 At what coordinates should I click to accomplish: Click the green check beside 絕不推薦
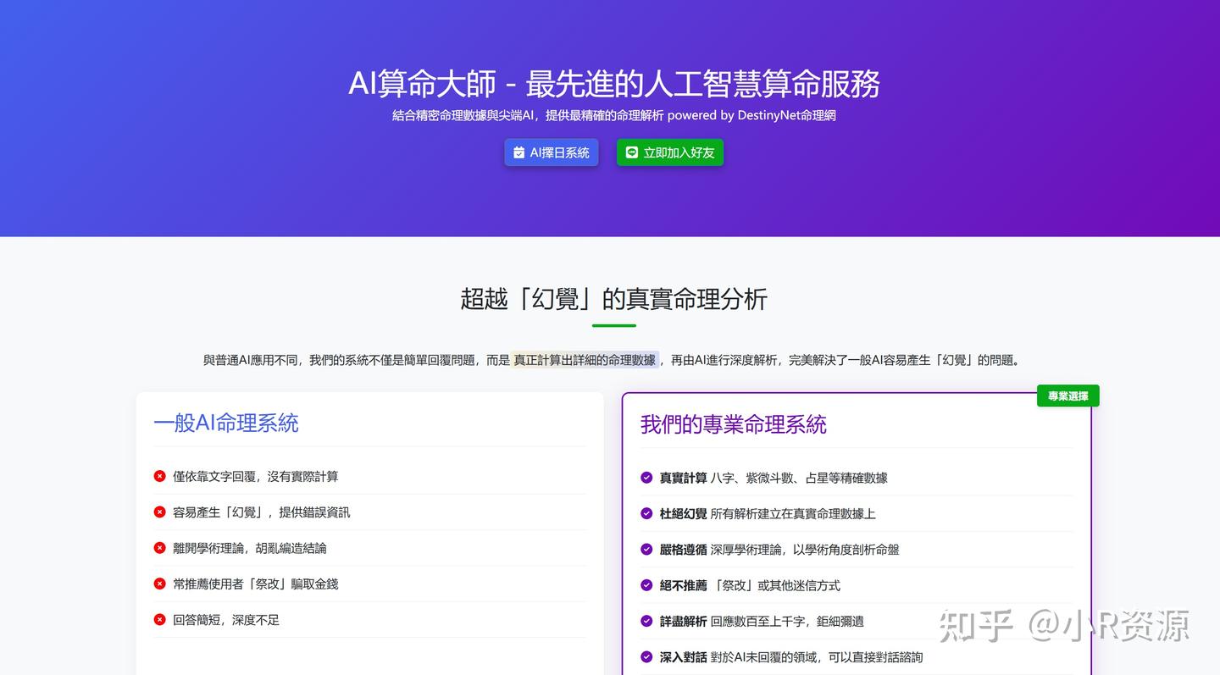coord(646,585)
